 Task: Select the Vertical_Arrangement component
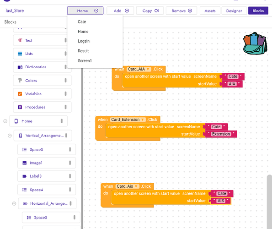pos(43,136)
